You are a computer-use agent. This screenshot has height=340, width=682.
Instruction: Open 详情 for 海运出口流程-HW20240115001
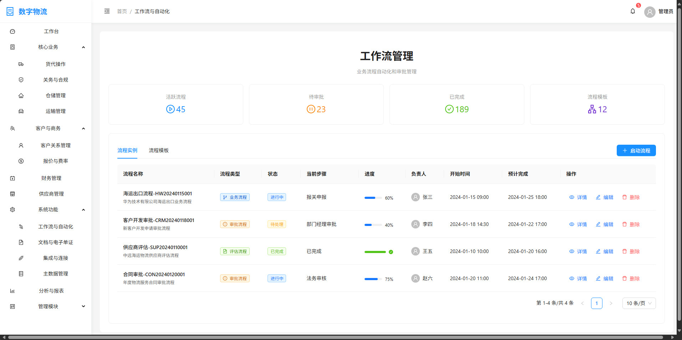click(578, 197)
